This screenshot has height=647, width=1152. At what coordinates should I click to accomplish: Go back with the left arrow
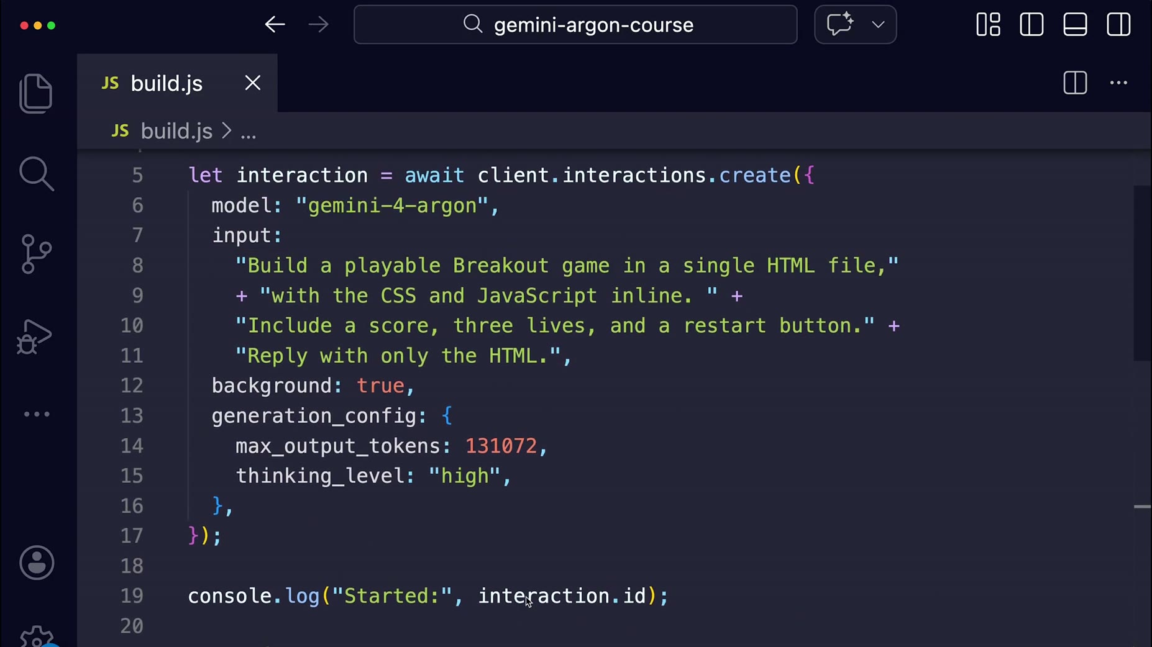pos(275,25)
